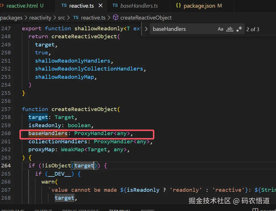Click the TypeScript icon on baseHandlers.ts tab
The image size is (276, 211).
tap(115, 6)
